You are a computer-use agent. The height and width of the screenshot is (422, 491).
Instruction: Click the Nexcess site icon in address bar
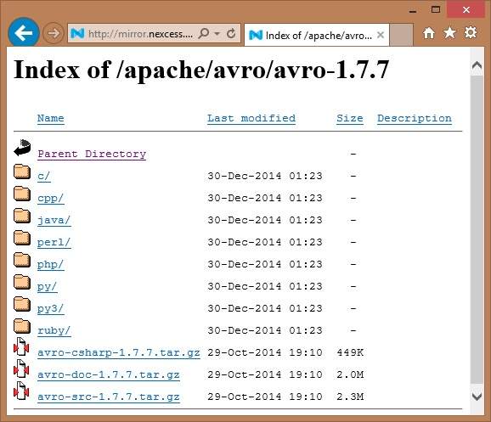tap(77, 33)
